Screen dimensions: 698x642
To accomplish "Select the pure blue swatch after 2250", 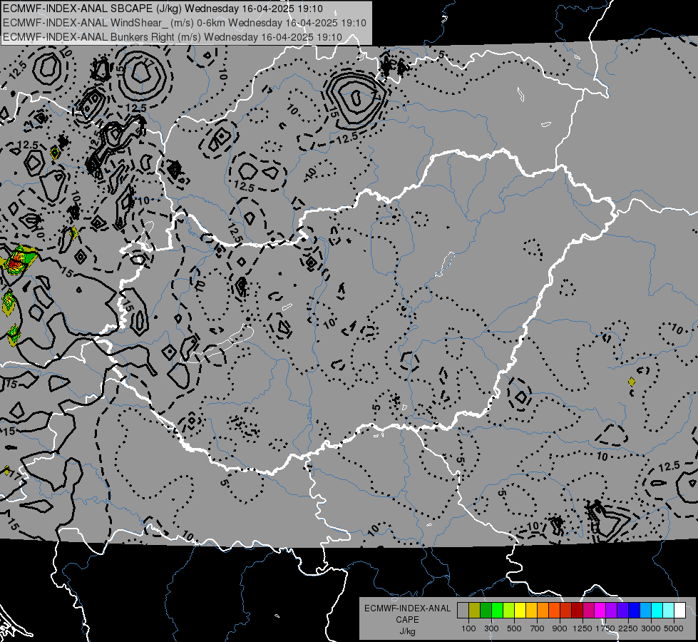I will [x=635, y=611].
